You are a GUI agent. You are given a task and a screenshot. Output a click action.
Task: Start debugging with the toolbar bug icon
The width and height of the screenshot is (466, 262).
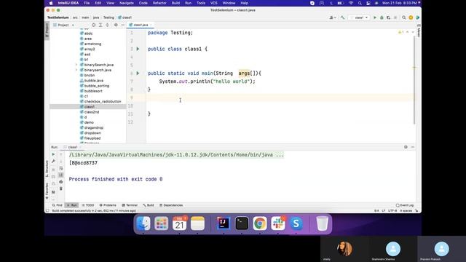point(382,17)
